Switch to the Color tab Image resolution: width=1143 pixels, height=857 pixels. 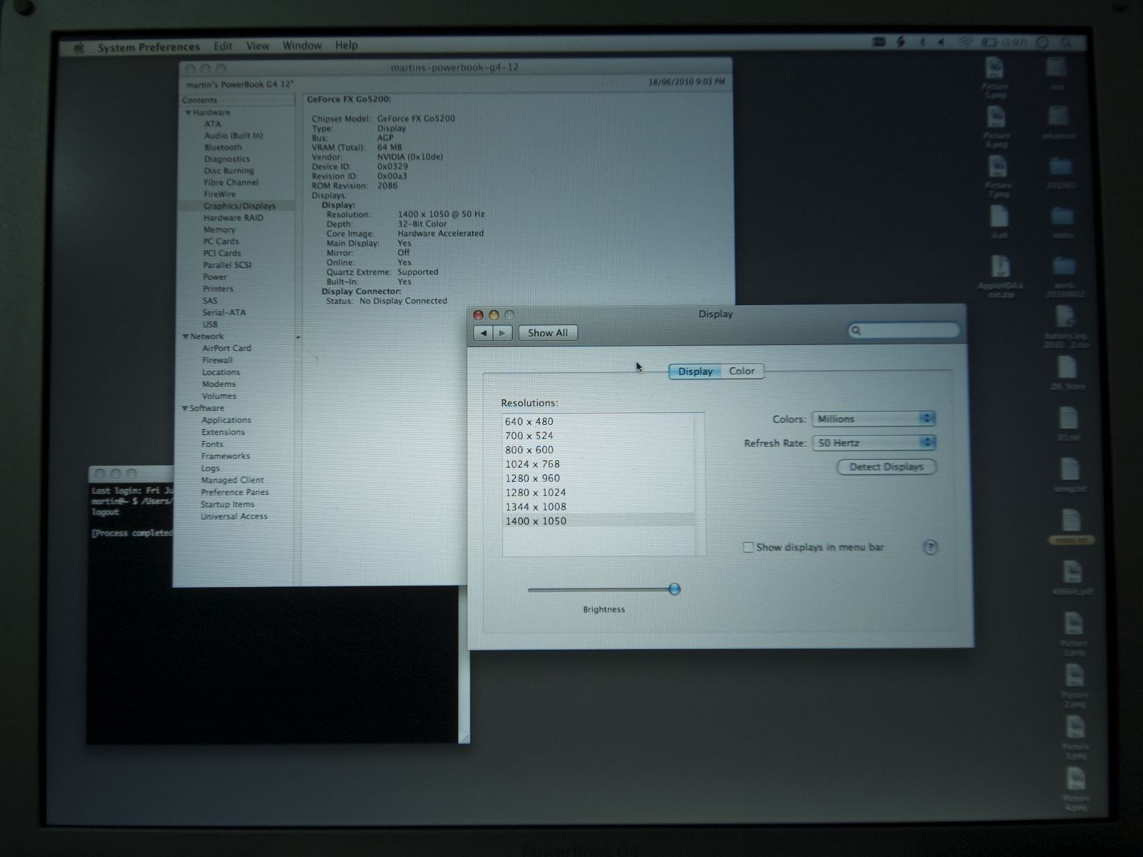(742, 371)
